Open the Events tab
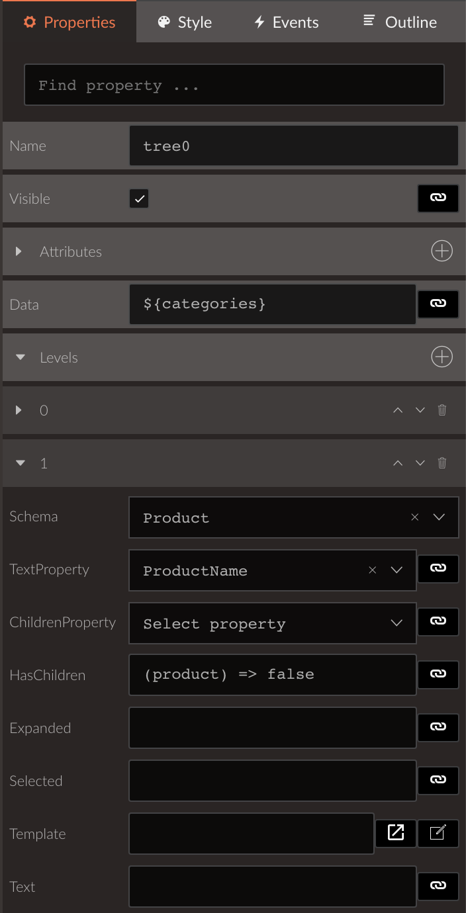Image resolution: width=466 pixels, height=913 pixels. pos(287,22)
